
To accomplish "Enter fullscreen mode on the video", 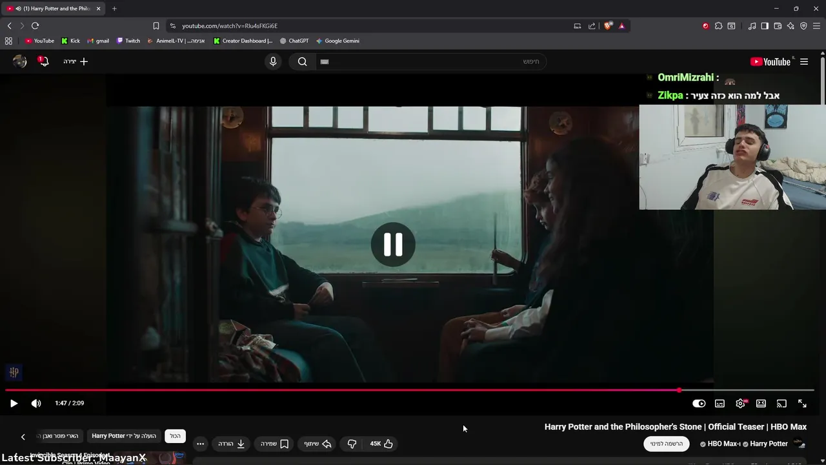I will click(802, 403).
